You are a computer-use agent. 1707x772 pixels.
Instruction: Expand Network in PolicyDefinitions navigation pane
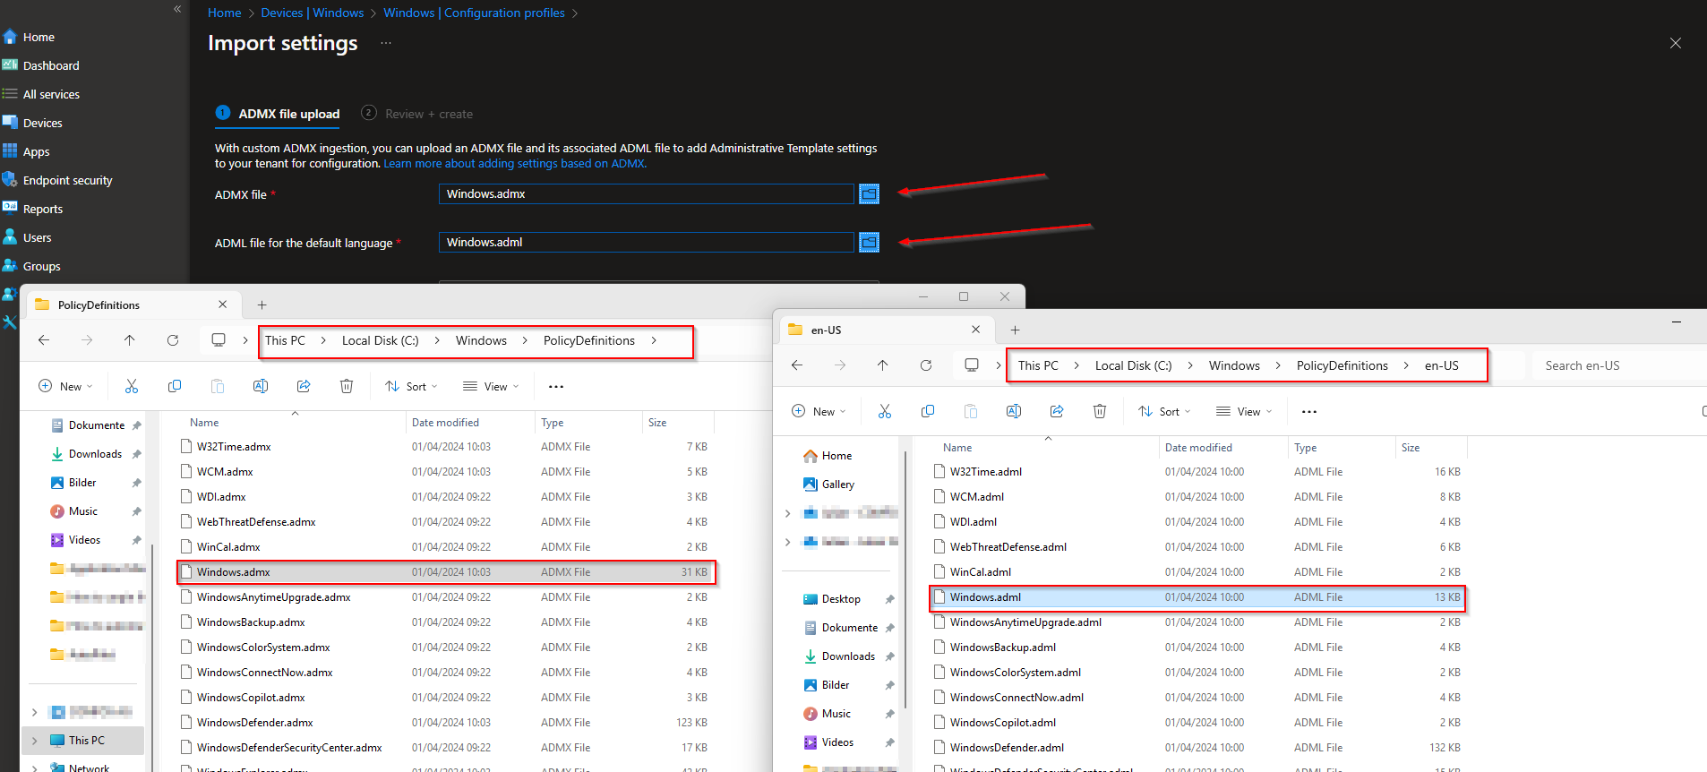(34, 768)
